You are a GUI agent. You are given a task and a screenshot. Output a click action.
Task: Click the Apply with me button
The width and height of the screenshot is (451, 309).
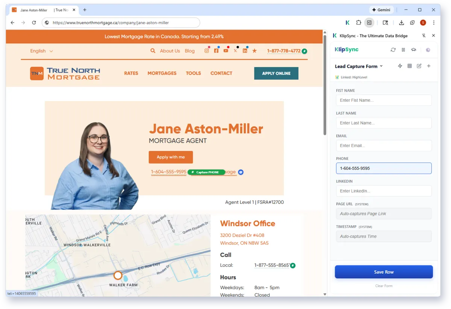tap(171, 157)
